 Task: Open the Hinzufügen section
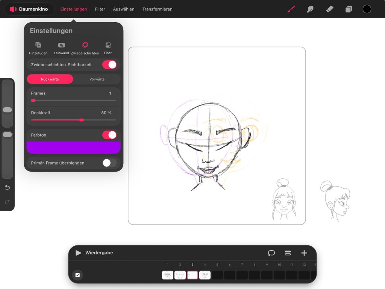[x=38, y=48]
